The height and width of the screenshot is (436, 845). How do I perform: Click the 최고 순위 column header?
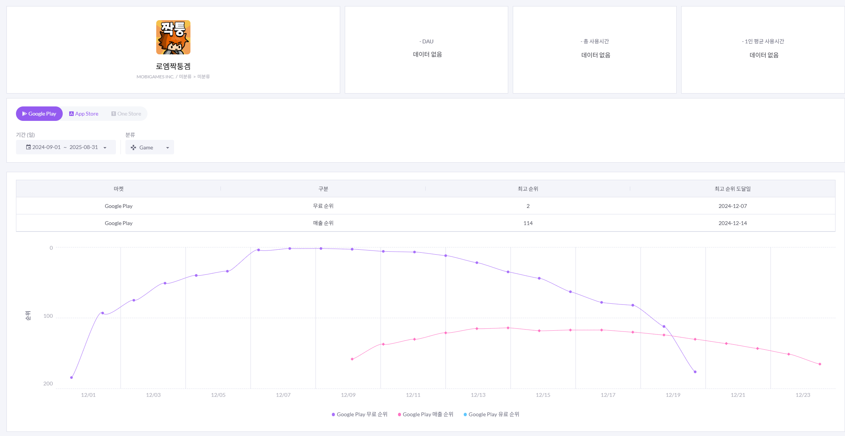tap(528, 189)
